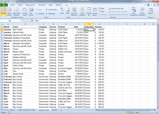Click Arrange All windows
This screenshot has height=114, width=159.
coord(89,11)
